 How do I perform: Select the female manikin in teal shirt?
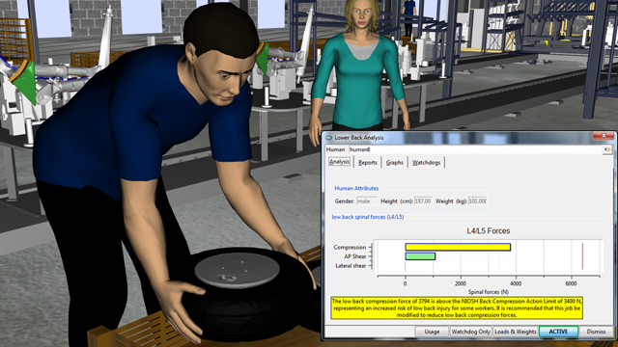pos(358,67)
